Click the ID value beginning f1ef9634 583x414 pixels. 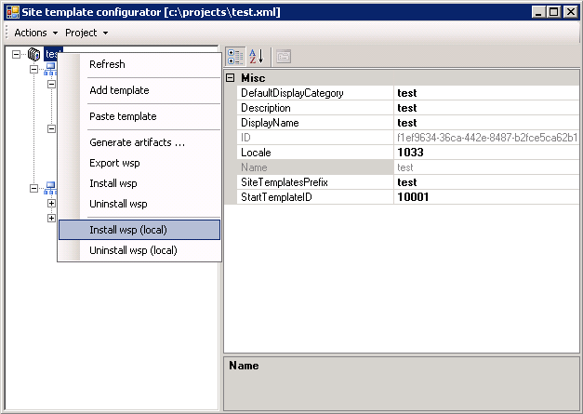point(486,138)
